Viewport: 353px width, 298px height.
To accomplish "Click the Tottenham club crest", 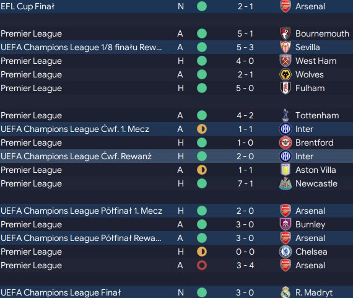I will [285, 115].
